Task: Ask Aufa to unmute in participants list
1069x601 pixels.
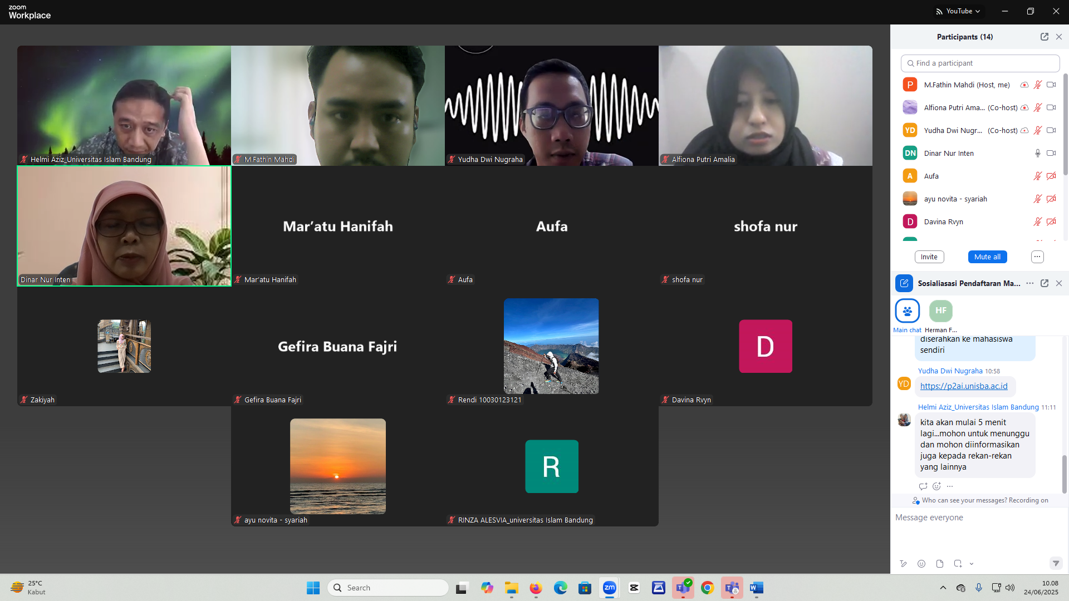Action: [x=1038, y=176]
